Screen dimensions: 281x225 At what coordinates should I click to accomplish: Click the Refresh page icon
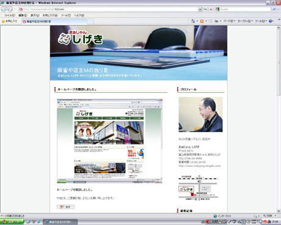click(x=205, y=9)
